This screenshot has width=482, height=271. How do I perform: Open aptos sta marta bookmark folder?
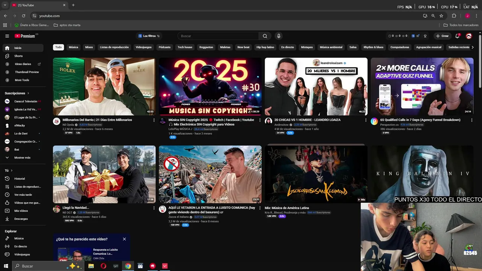coord(67,25)
